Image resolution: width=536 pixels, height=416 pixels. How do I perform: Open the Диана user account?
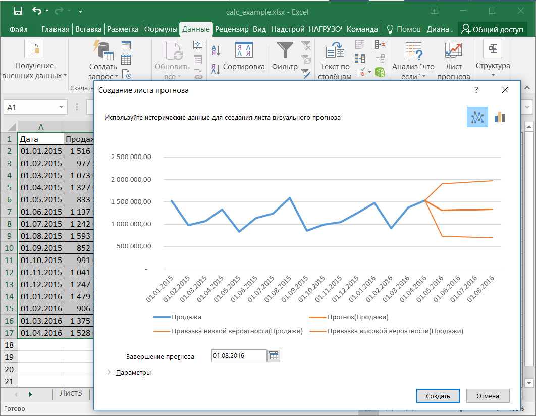(x=439, y=29)
